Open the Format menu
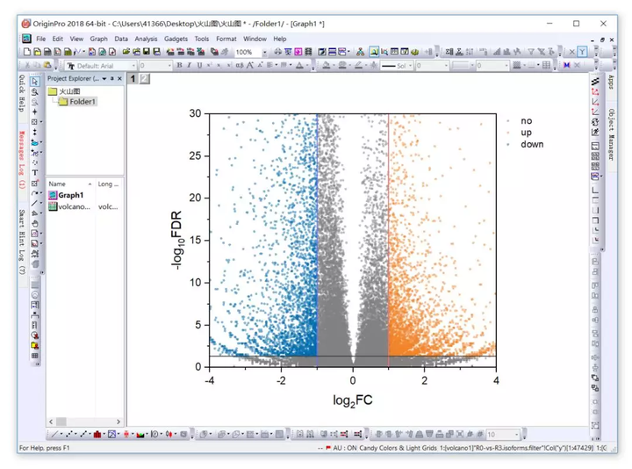632x469 pixels. tap(226, 39)
